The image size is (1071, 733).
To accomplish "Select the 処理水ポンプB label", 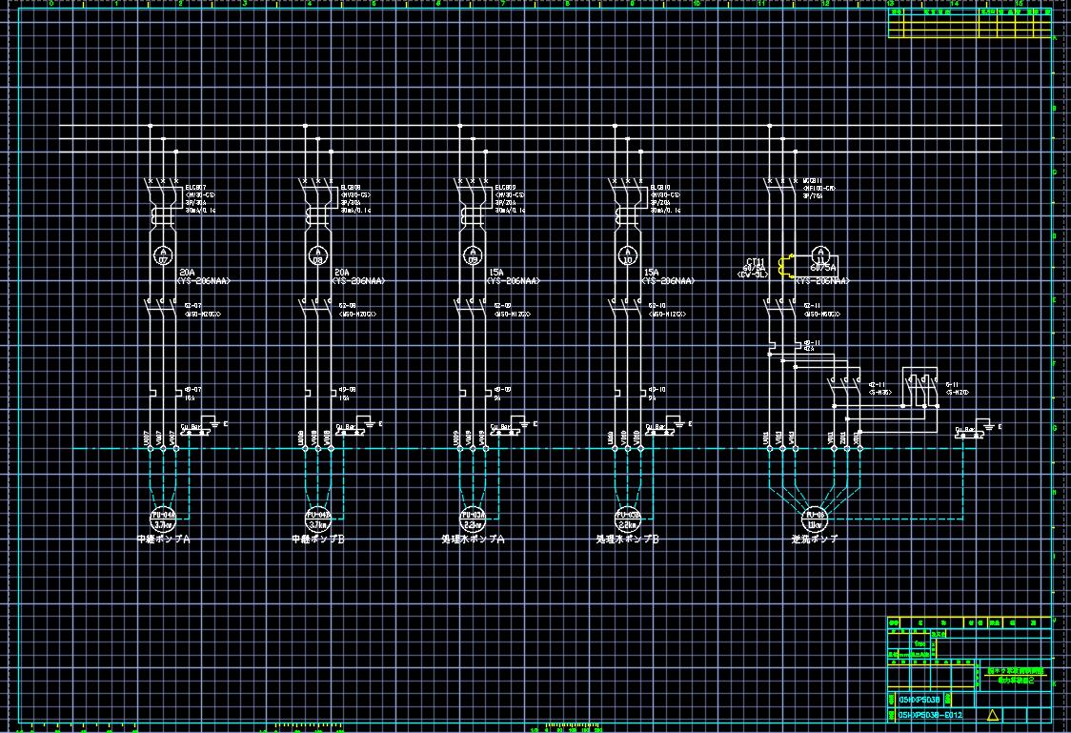I will [628, 540].
